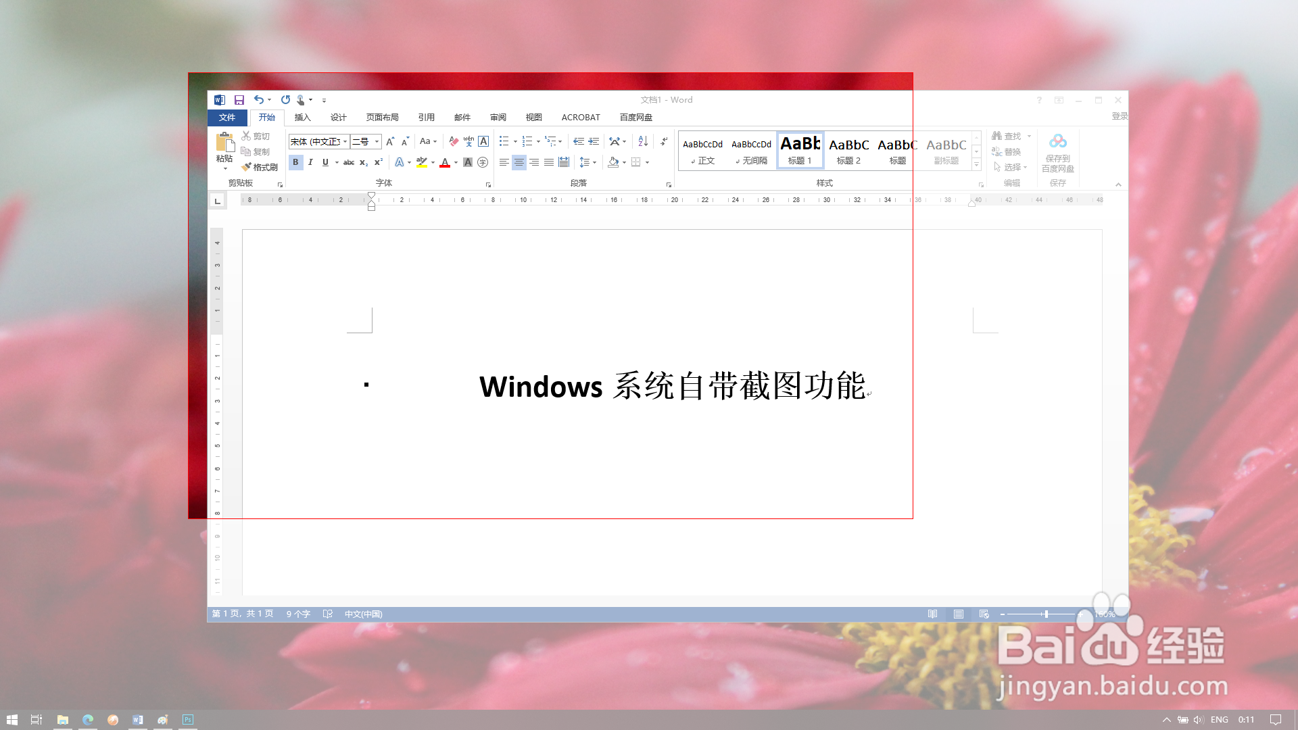Sort text with the A-Z sort icon

click(643, 141)
